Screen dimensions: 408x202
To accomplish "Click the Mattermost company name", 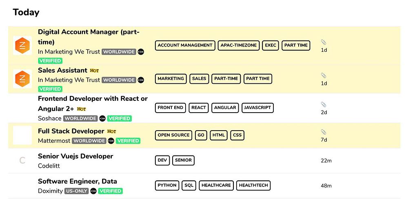I will pos(54,141).
